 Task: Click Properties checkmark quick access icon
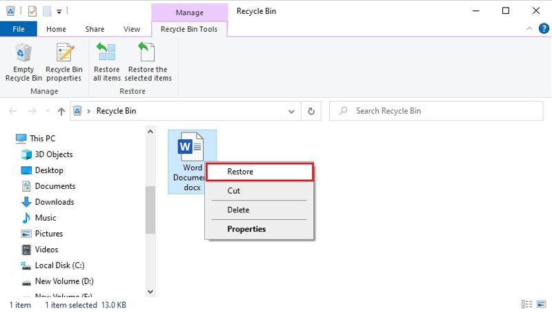(x=32, y=11)
